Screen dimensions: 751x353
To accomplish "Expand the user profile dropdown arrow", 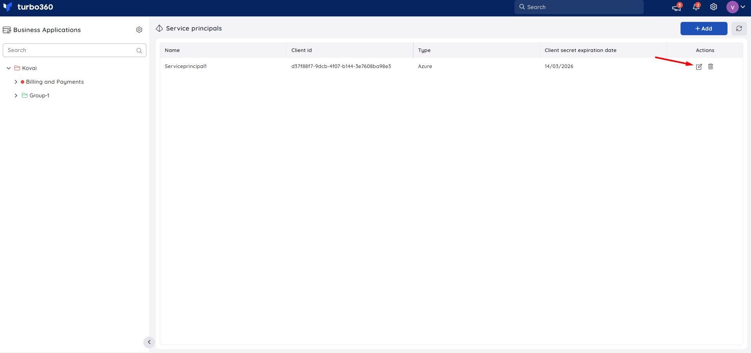I will coord(743,7).
